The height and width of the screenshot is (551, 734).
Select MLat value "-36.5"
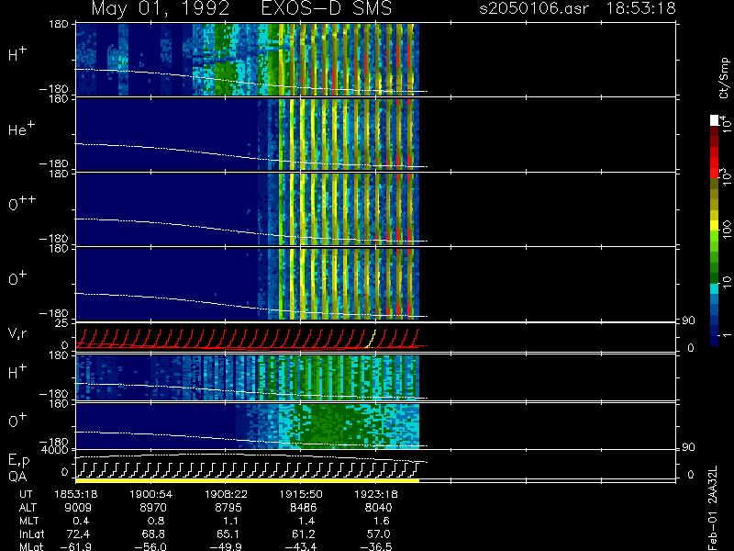pos(375,546)
